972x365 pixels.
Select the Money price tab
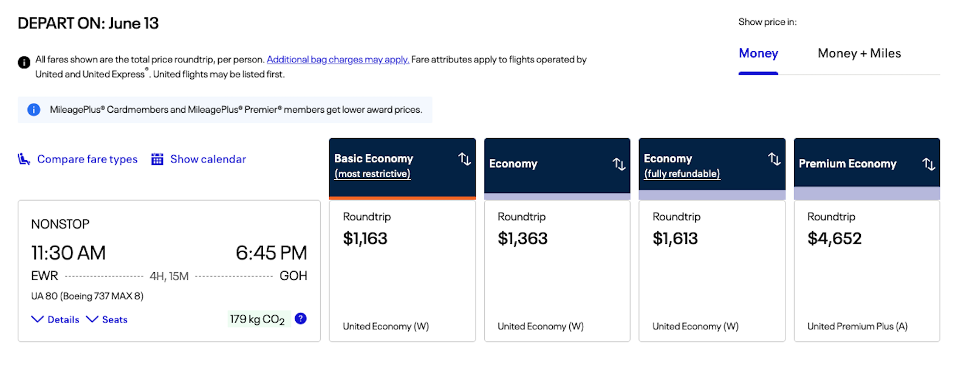(758, 53)
